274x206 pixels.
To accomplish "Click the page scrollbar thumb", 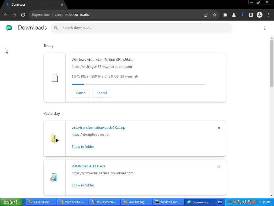I will tap(272, 63).
